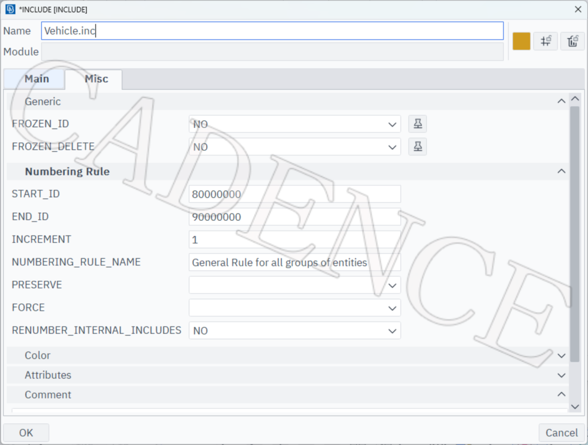This screenshot has width=588, height=445.
Task: Click the END_ID value field
Action: point(295,217)
